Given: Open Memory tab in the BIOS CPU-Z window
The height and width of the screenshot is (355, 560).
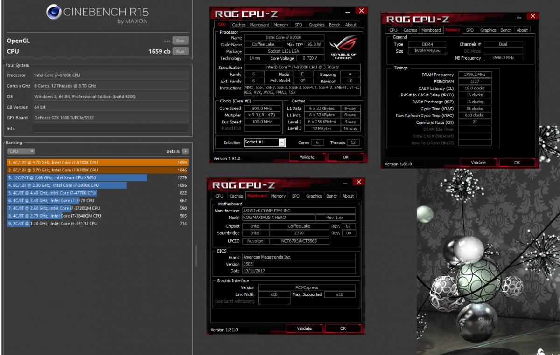Looking at the screenshot, I should click(278, 196).
